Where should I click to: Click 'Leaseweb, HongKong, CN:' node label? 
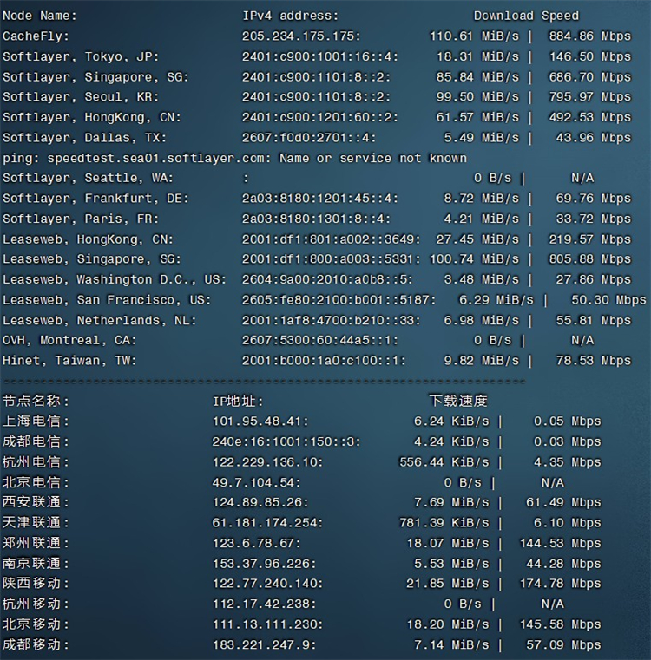88,239
